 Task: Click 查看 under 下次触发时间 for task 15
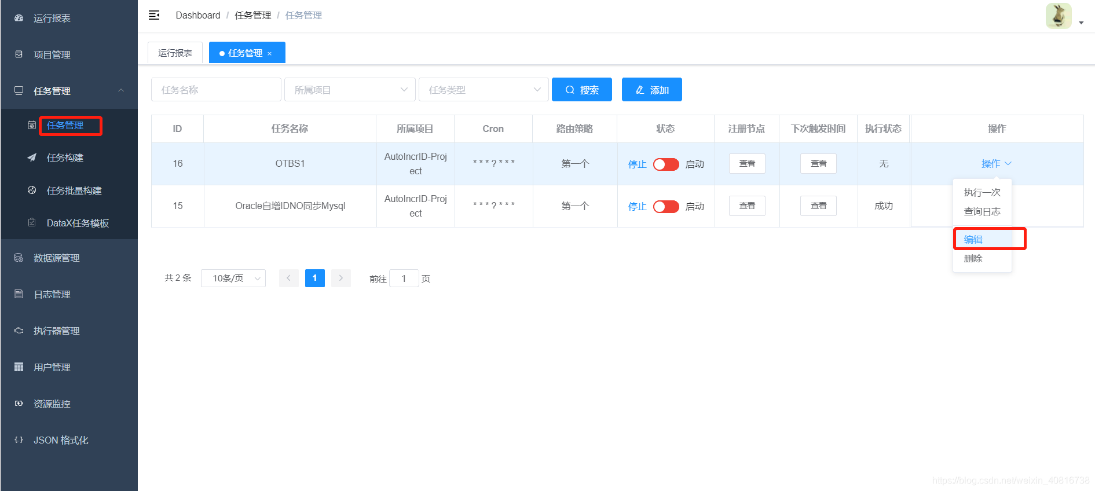pyautogui.click(x=818, y=206)
